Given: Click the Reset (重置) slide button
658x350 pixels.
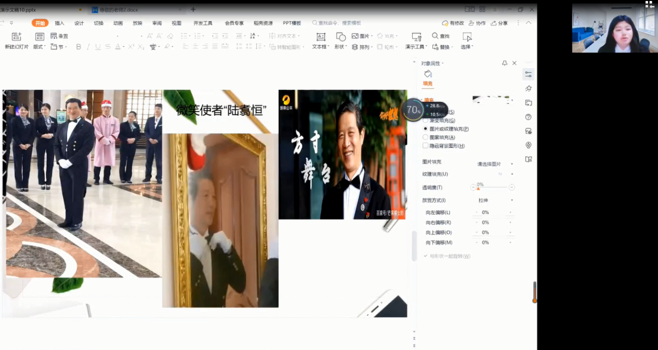Looking at the screenshot, I should click(59, 36).
